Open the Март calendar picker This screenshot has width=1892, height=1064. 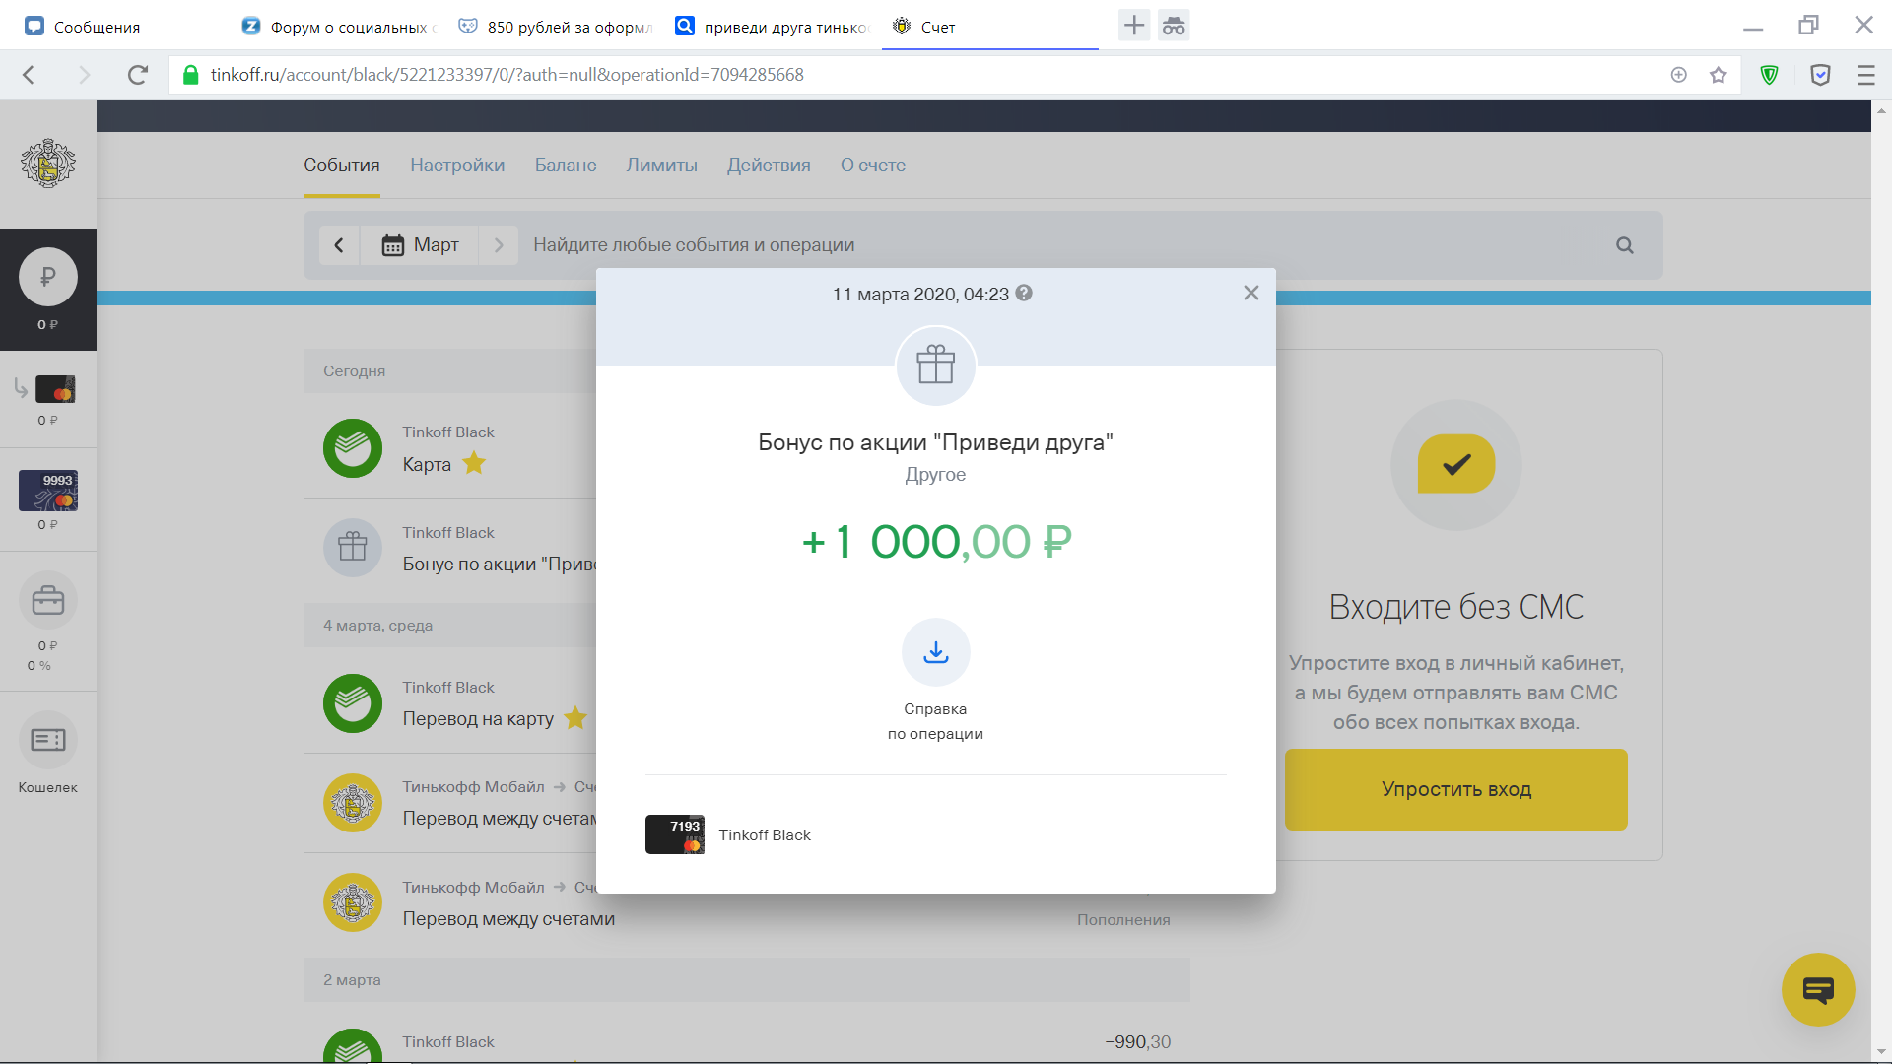(x=420, y=244)
